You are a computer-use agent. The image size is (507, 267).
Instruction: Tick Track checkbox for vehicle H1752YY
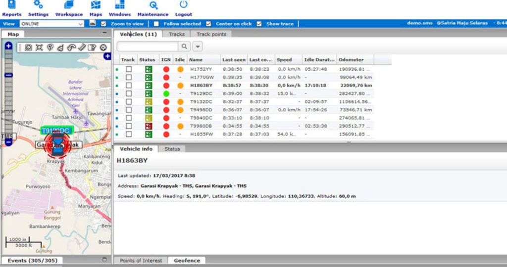tap(129, 69)
